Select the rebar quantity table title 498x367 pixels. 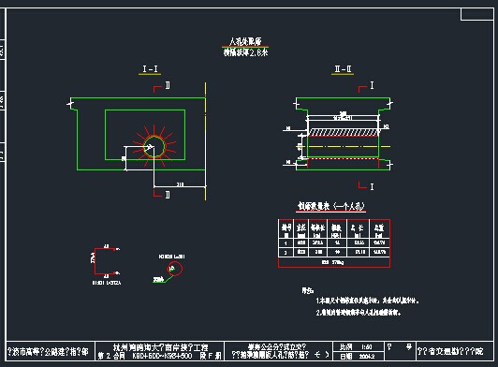(x=331, y=207)
